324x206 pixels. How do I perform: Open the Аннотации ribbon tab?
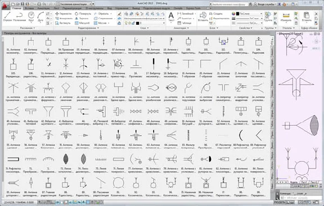(x=43, y=8)
